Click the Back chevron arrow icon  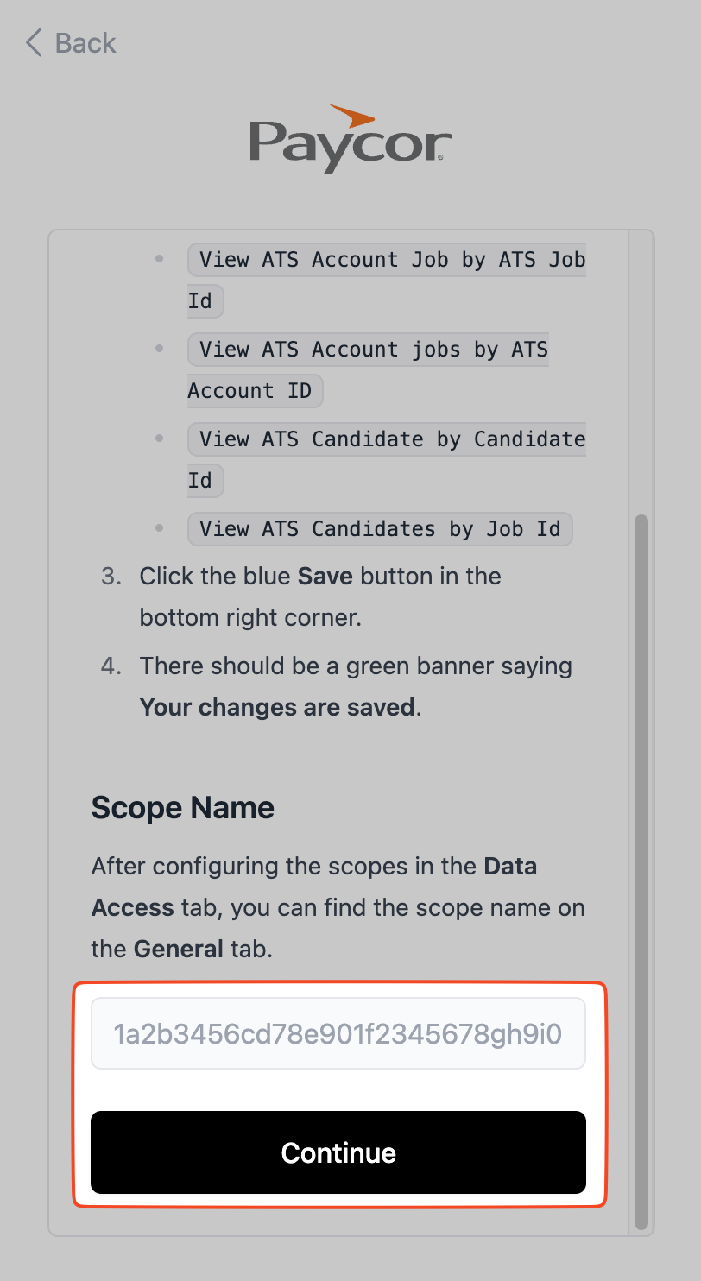pyautogui.click(x=34, y=43)
